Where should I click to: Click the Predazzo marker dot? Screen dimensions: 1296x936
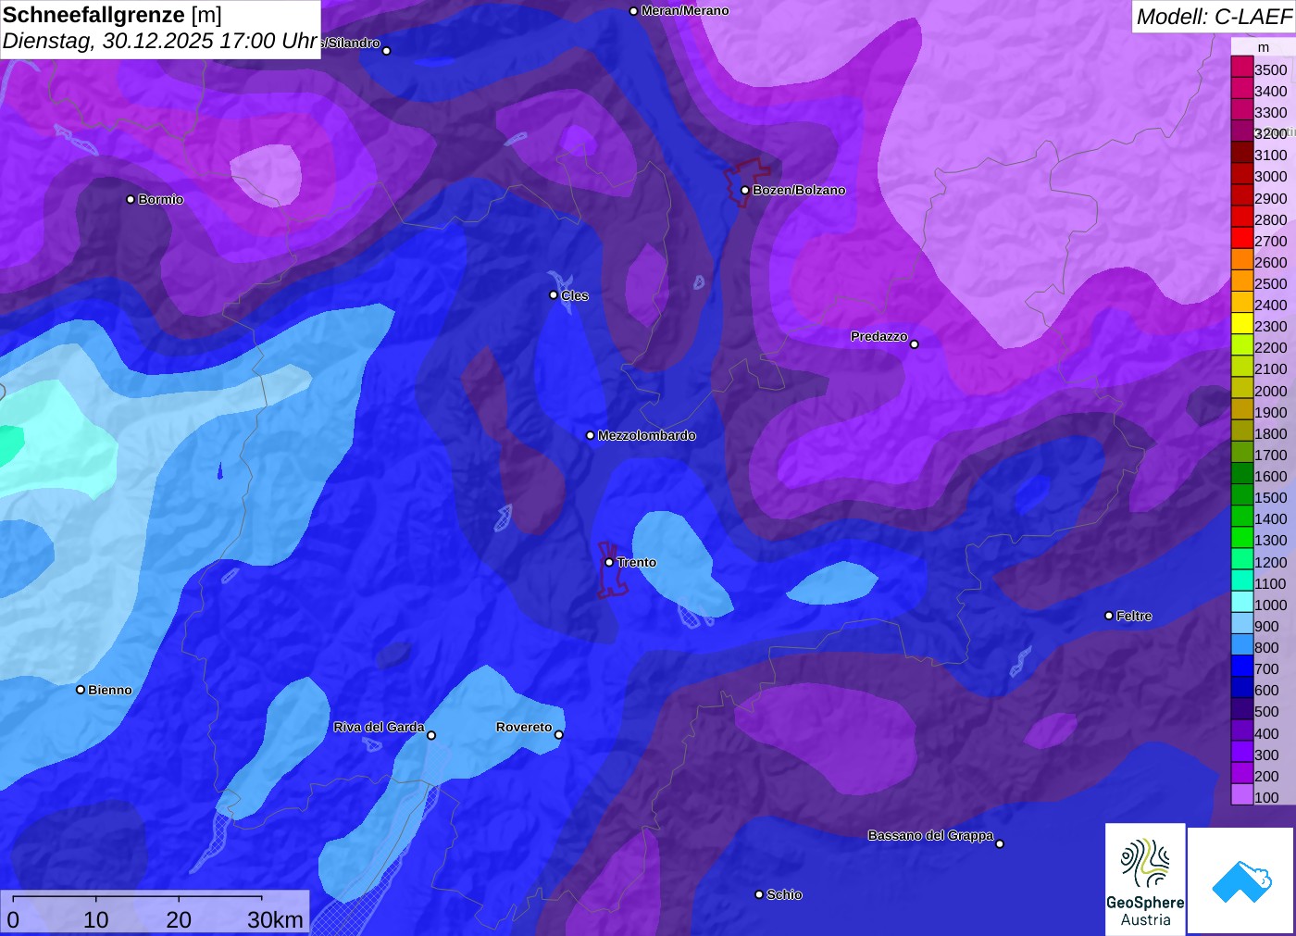pos(915,344)
